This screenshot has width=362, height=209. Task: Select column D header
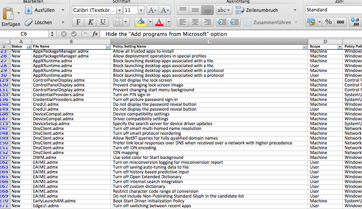point(325,42)
